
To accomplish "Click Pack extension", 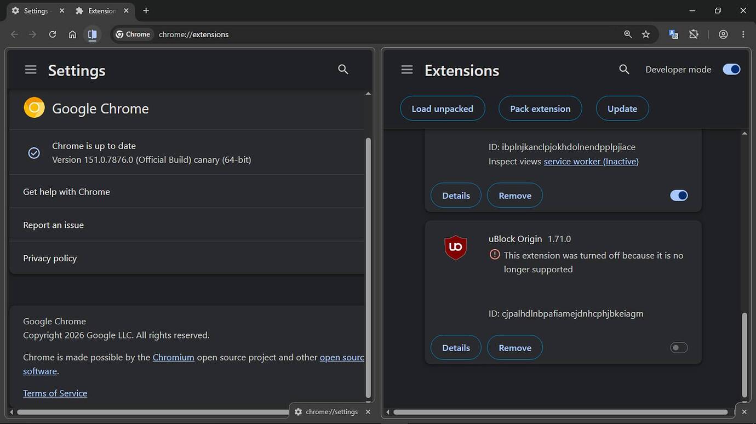I will coord(540,108).
